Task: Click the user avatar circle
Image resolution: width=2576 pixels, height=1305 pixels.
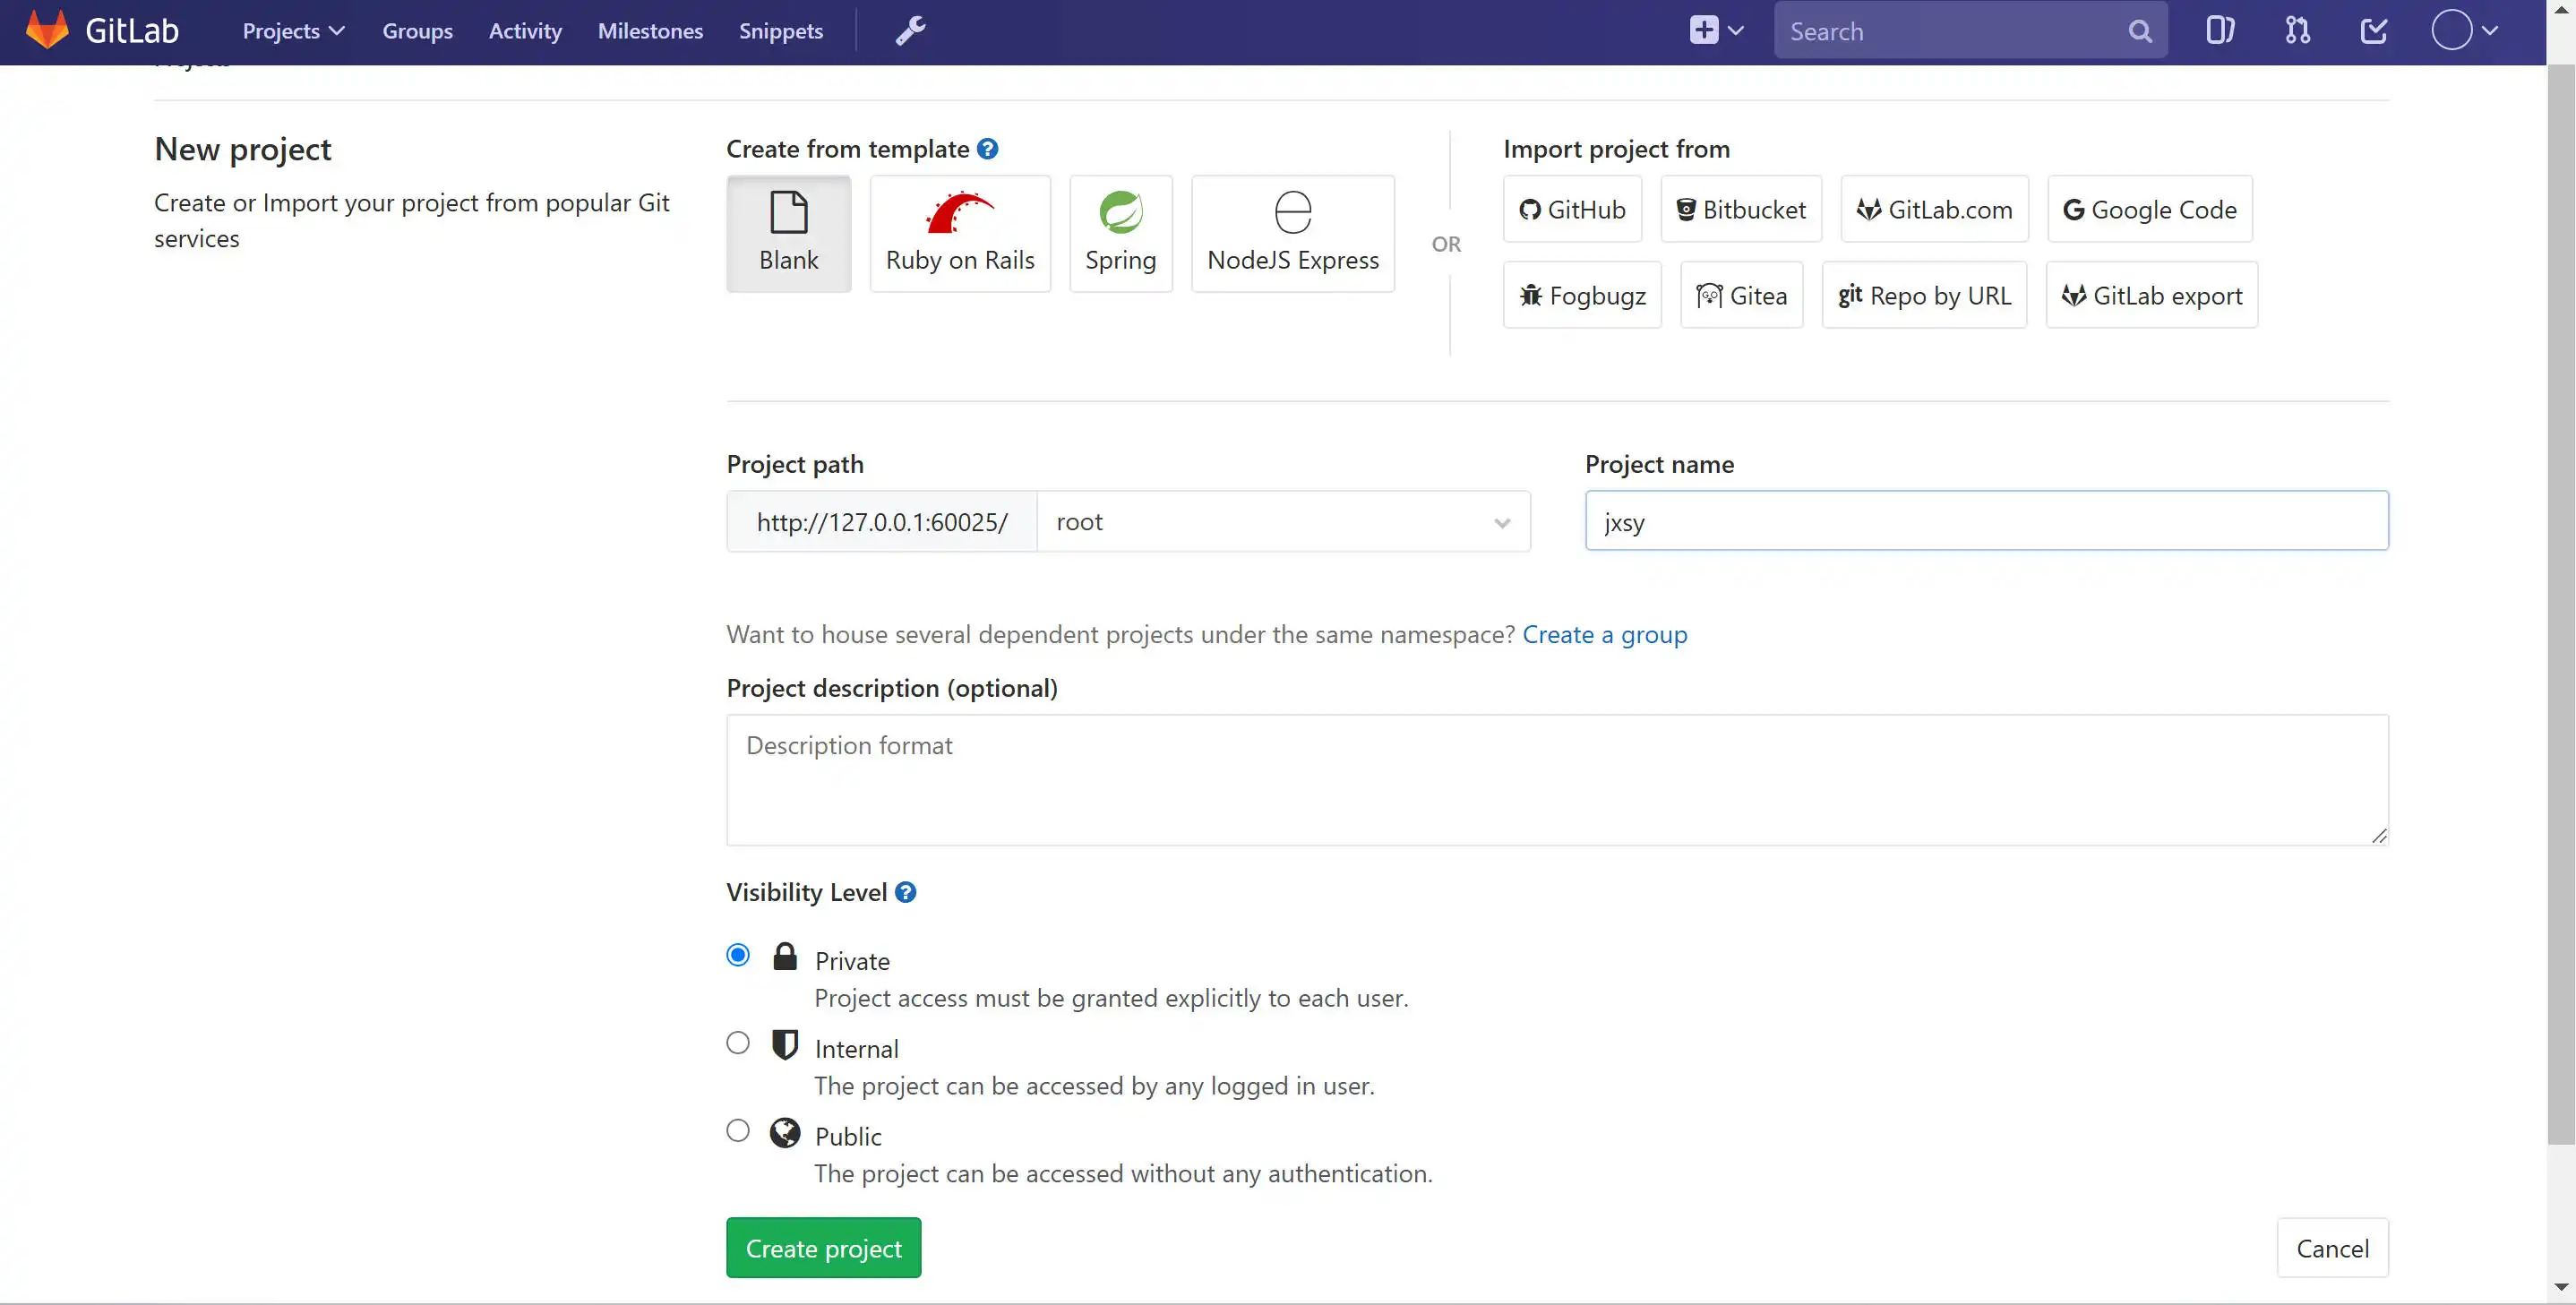Action: (2452, 30)
